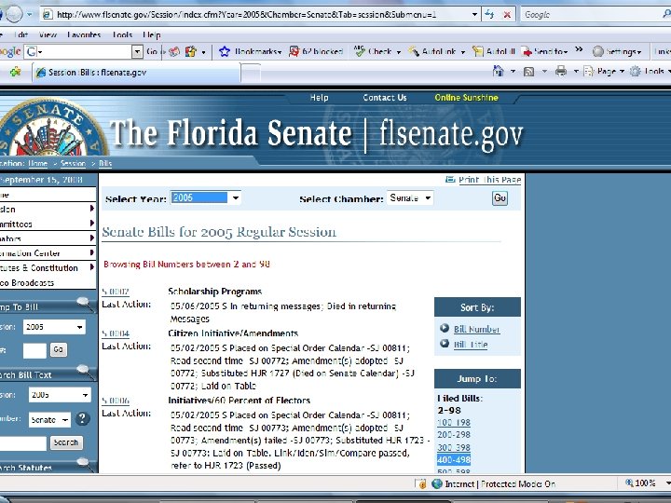Screen dimensions: 671x503
Task: Click the browser Back button
Action: coord(2,15)
